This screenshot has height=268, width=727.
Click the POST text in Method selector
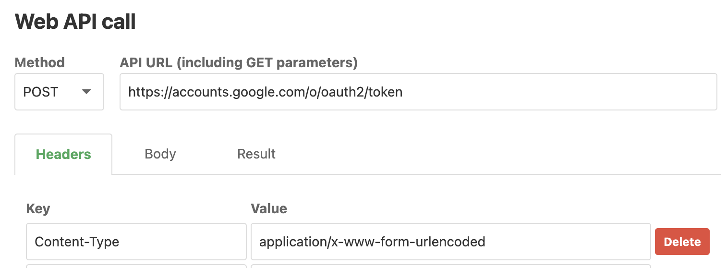(41, 92)
